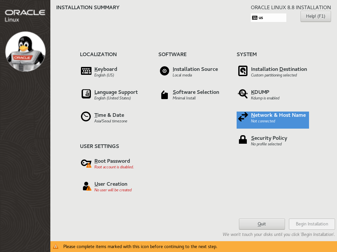Screen dimensions: 337x252
Task: Click the Oracle penguin avatar
Action: pos(25,51)
